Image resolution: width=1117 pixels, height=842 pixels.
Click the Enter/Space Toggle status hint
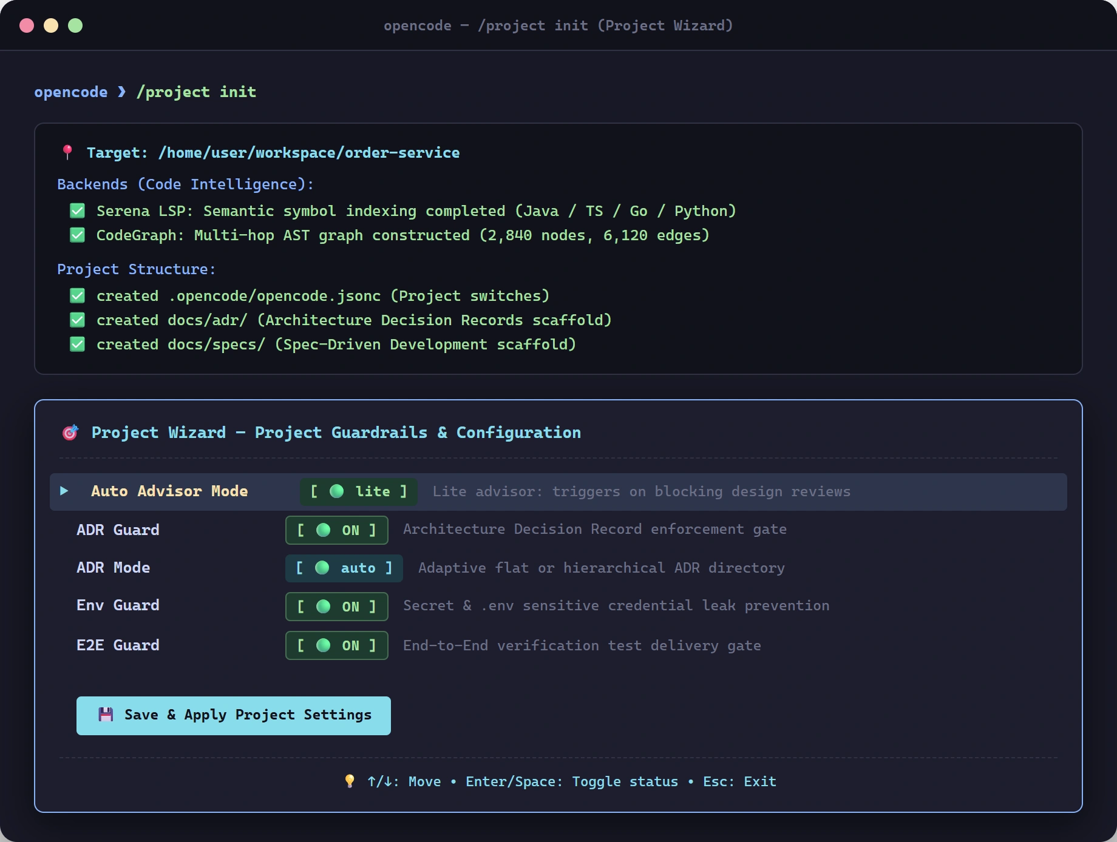tap(572, 781)
